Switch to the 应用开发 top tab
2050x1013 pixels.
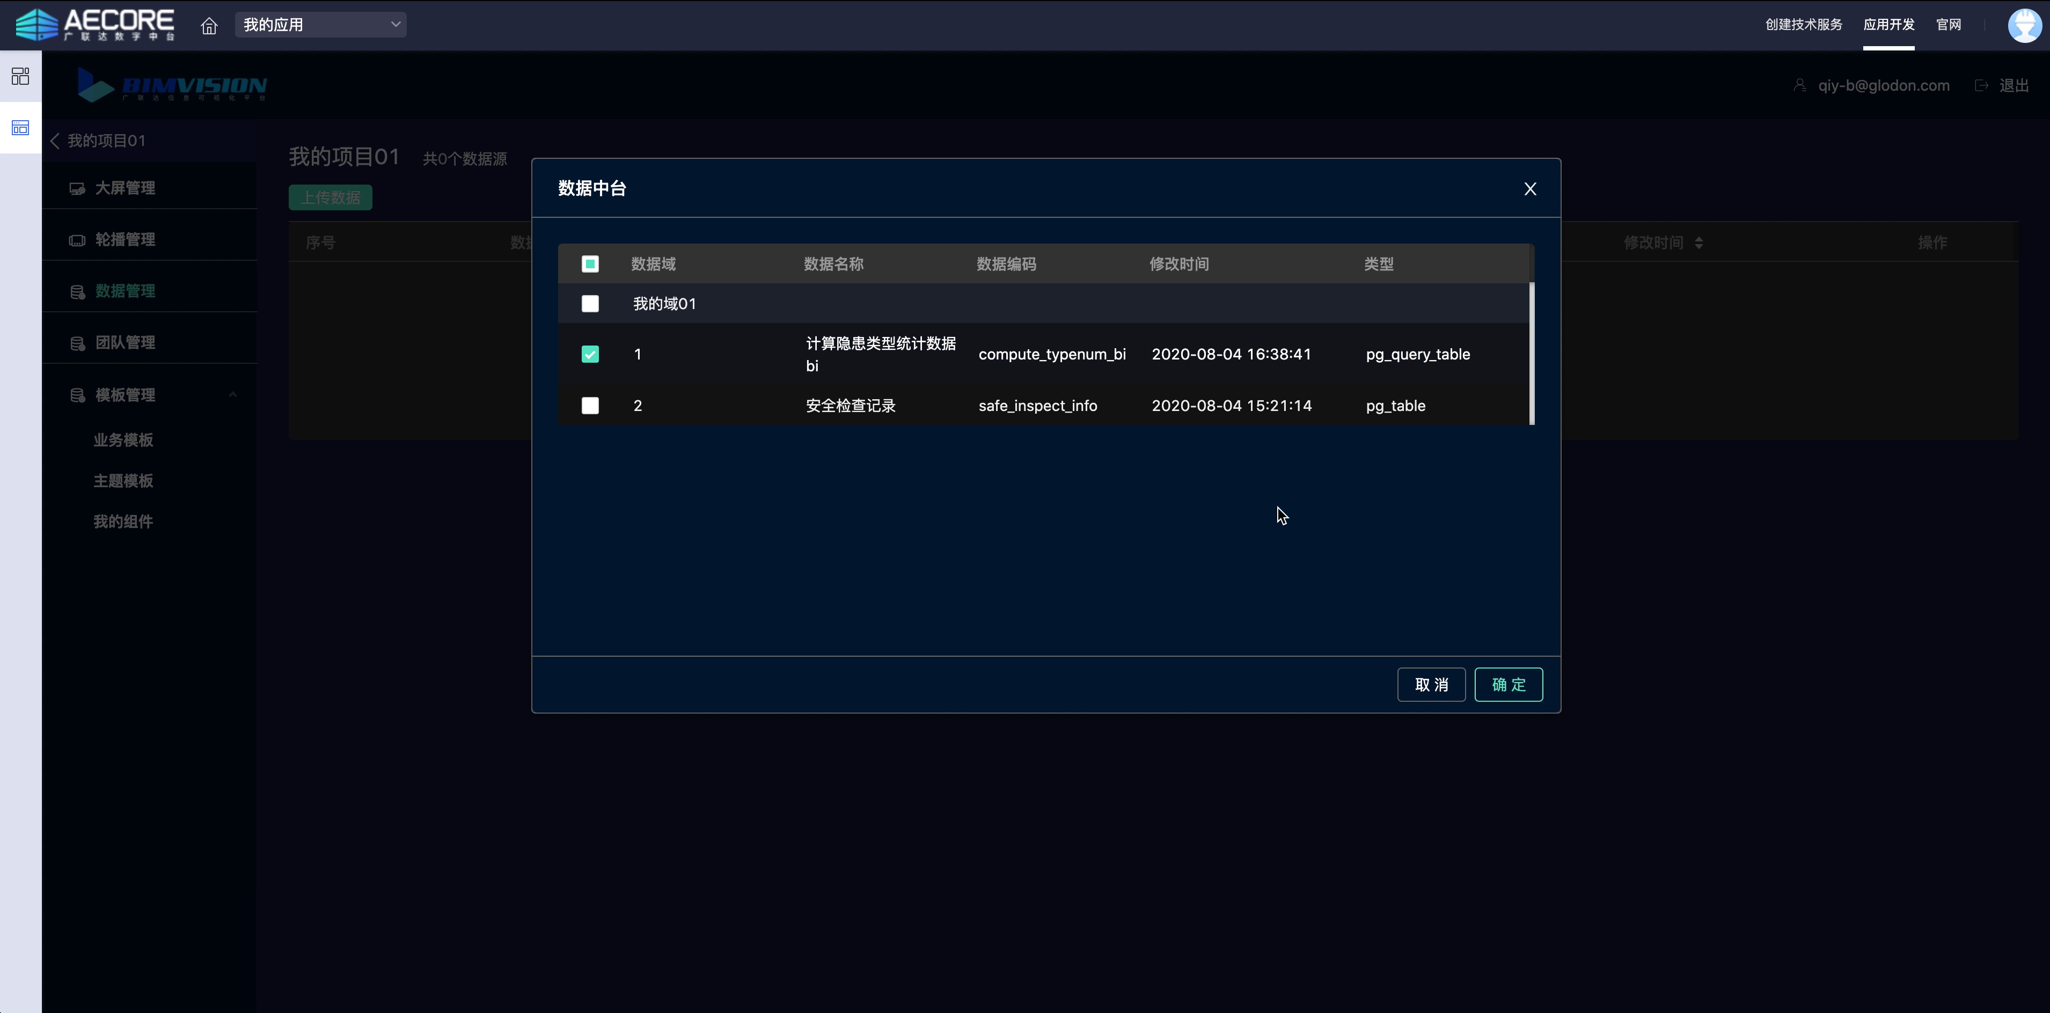(1887, 25)
